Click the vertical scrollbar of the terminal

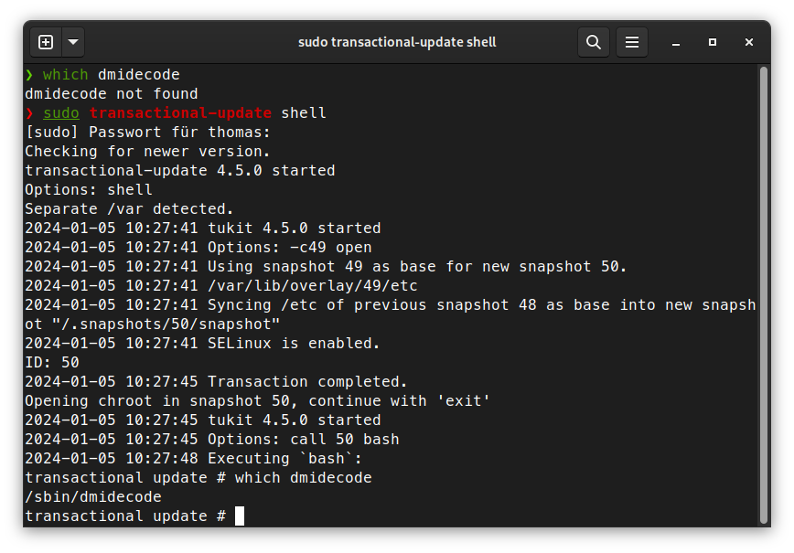[764, 295]
